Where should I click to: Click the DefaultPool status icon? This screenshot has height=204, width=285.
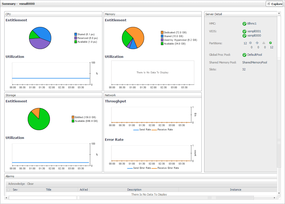click(244, 55)
